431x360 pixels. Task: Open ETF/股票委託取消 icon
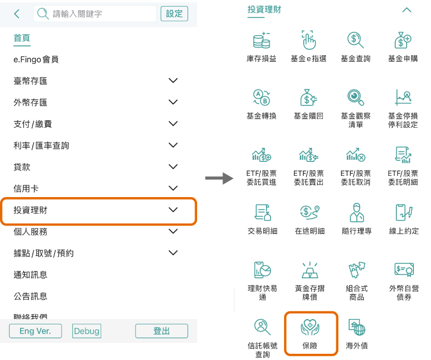click(x=355, y=155)
